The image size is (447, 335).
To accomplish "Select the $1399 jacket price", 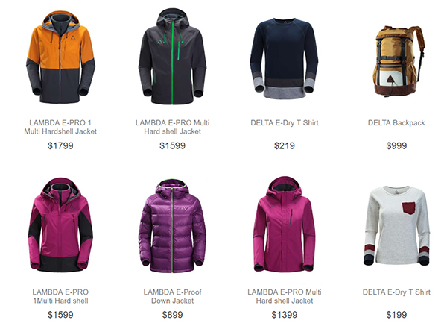I will coord(285,315).
